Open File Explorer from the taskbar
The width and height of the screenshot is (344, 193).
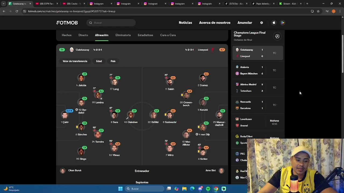point(184,189)
